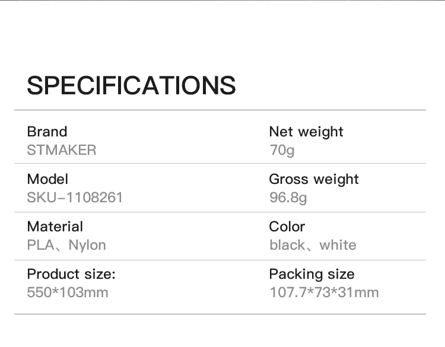
Task: Click the Net weight label
Action: pyautogui.click(x=306, y=132)
